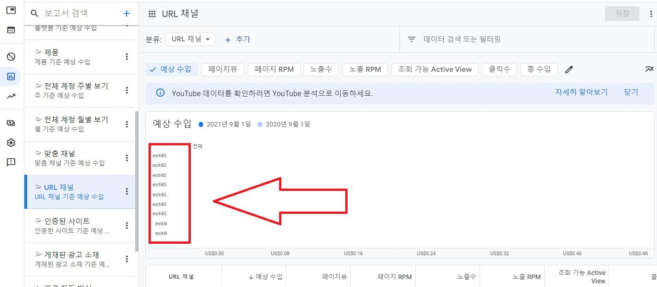Click the 저장 save button
Image resolution: width=657 pixels, height=287 pixels.
click(622, 13)
